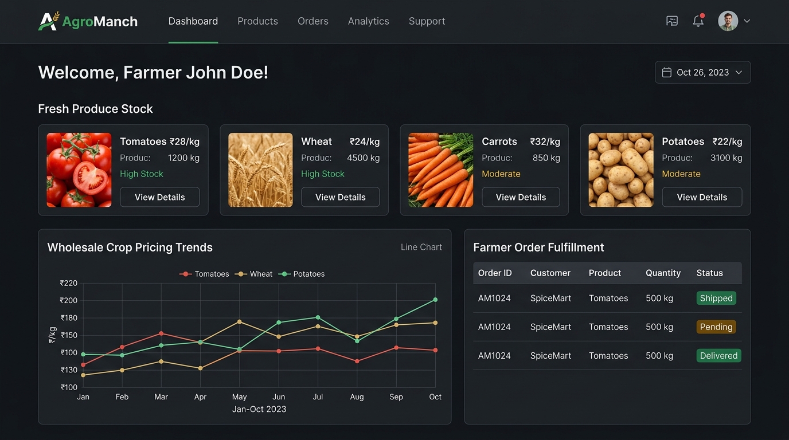
Task: Sort by the Order ID column header
Action: click(x=495, y=273)
